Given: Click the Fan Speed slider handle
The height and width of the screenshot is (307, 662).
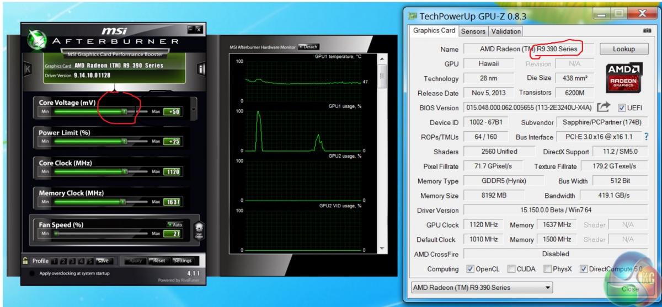Looking at the screenshot, I should pos(55,234).
